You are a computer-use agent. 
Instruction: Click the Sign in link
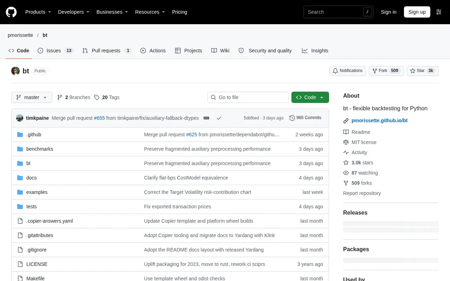pos(388,12)
